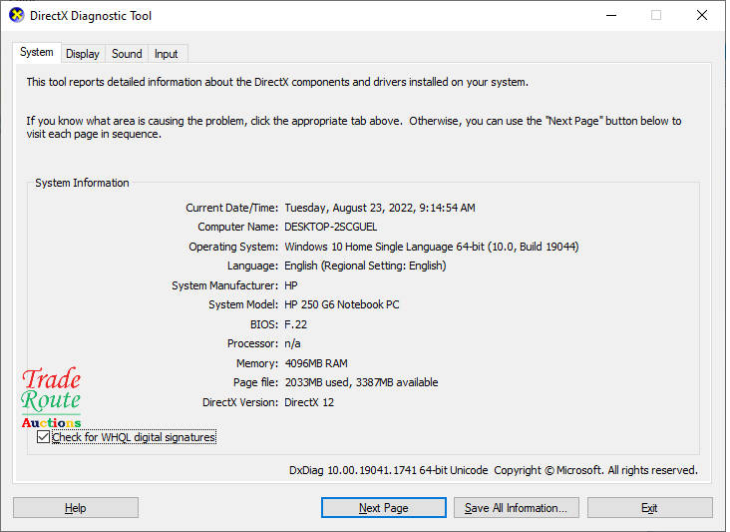Click the Next Page button
This screenshot has height=532, width=730.
click(383, 508)
